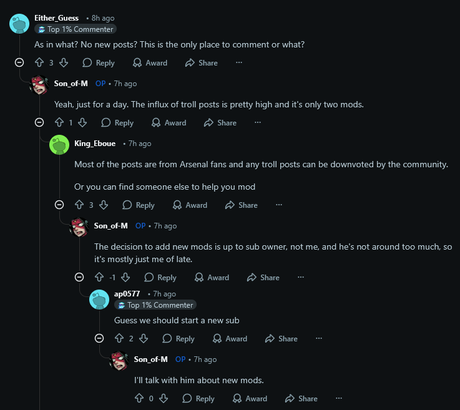
Task: Open King_Eboue's user profile link
Action: click(95, 144)
